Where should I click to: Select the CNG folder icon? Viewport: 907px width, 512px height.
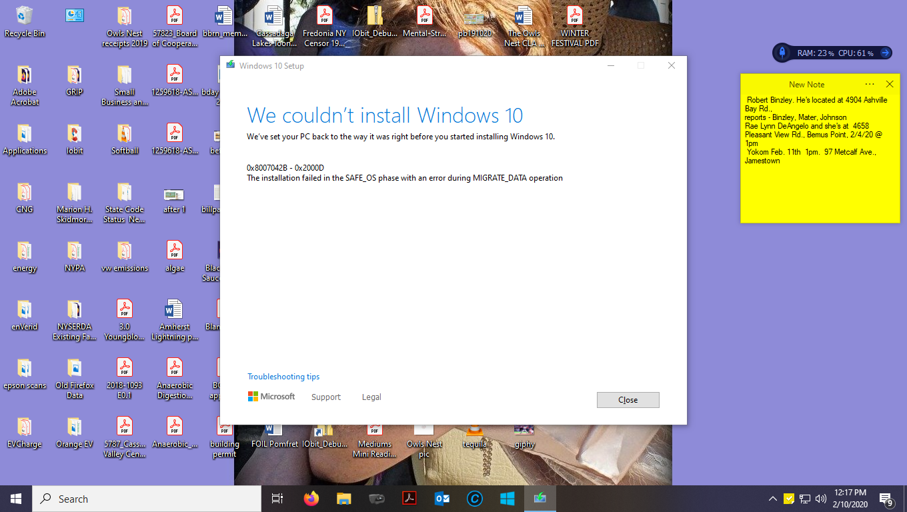(25, 198)
